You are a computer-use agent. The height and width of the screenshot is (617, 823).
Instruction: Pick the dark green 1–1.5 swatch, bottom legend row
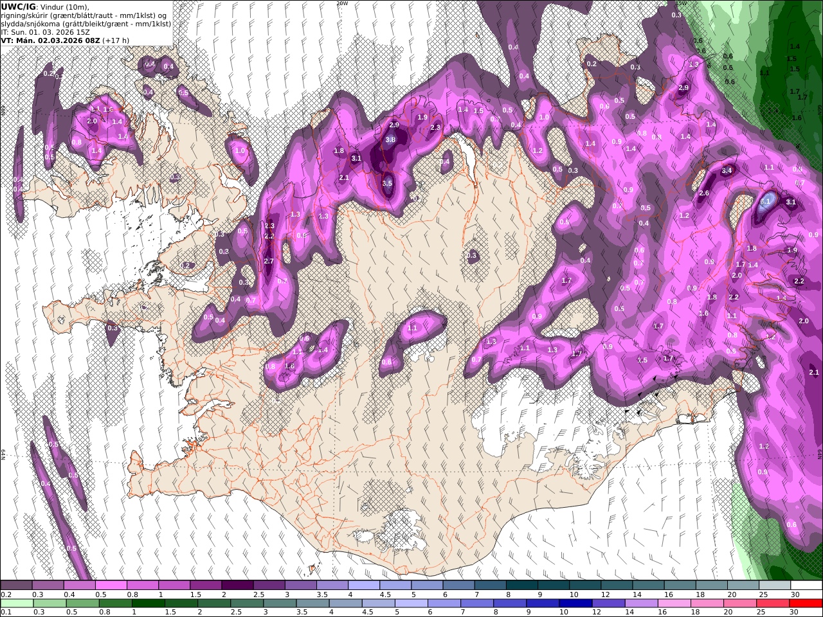148,604
